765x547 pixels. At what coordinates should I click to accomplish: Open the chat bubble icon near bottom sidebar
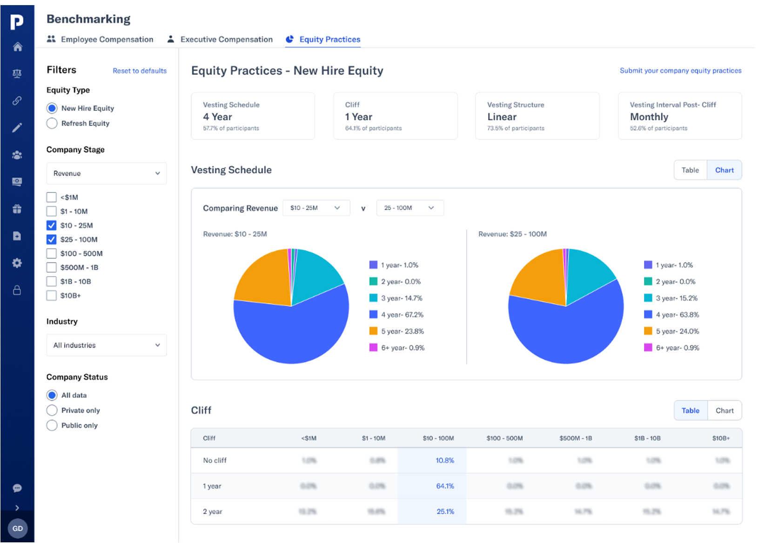(17, 488)
